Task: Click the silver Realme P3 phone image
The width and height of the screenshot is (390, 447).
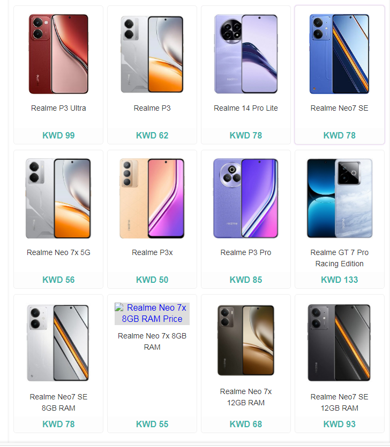Action: pos(152,54)
